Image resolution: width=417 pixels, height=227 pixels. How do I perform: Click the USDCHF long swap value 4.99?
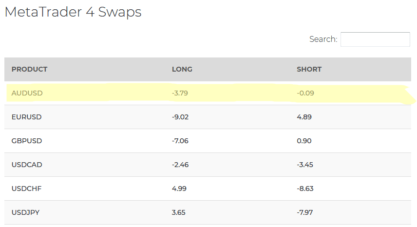[179, 189]
